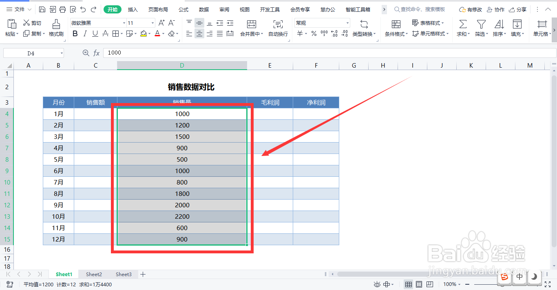This screenshot has height=290, width=557.
Task: Toggle Italic formatting
Action: tap(85, 34)
